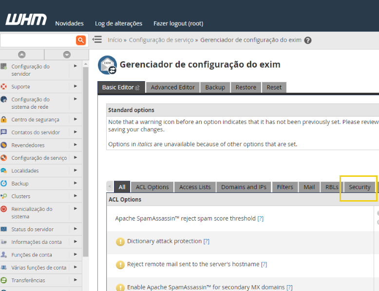Click the sidebar vertical scrollbar
This screenshot has width=379, height=291.
(86, 162)
